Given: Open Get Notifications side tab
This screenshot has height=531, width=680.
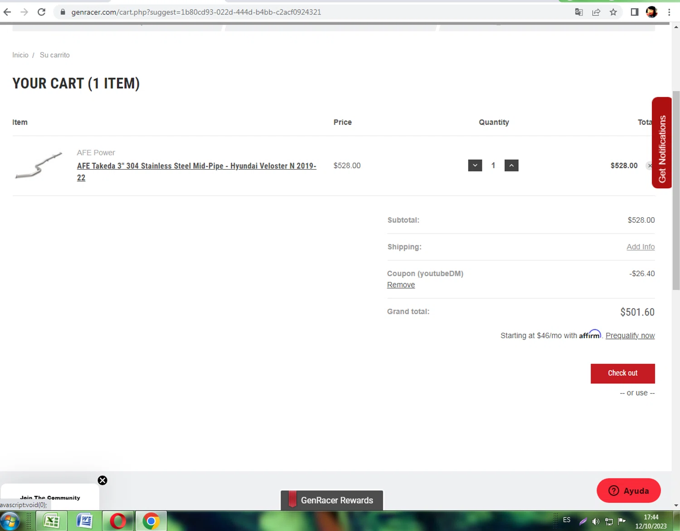Looking at the screenshot, I should [662, 143].
